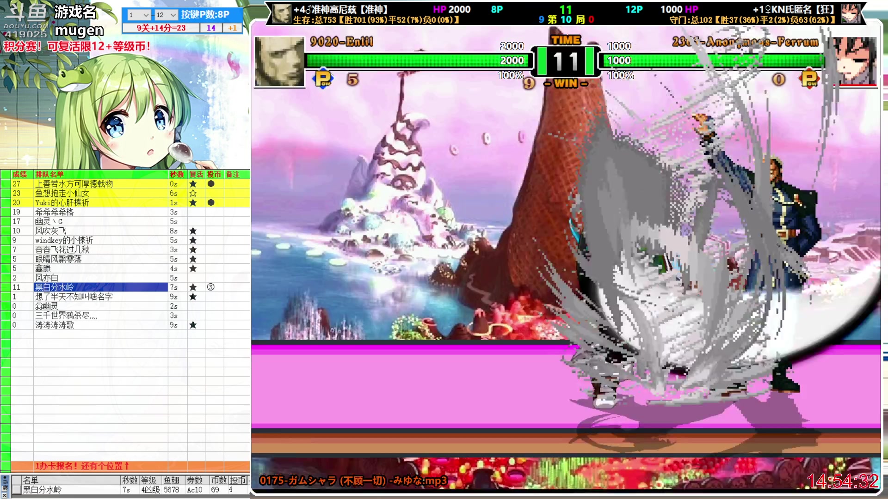Image resolution: width=888 pixels, height=499 pixels.
Task: Click the right green 1000 HP bar
Action: coord(712,61)
